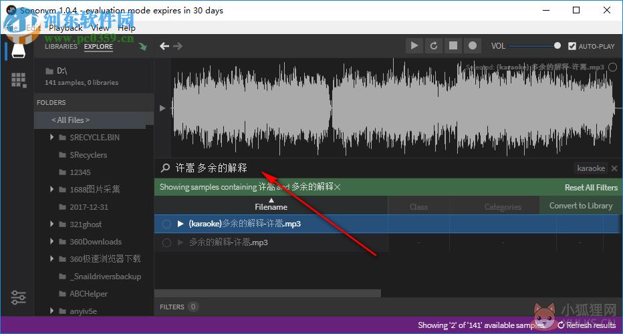The width and height of the screenshot is (623, 334).
Task: Select the 2017-12-31 folder
Action: click(x=89, y=207)
